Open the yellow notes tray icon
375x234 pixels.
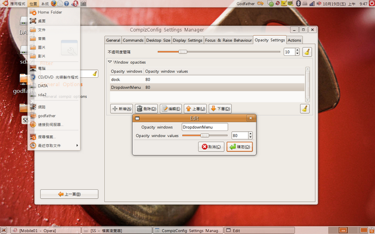click(284, 4)
